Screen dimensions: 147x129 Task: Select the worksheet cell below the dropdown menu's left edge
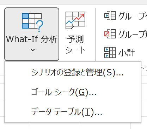(x=14, y=126)
